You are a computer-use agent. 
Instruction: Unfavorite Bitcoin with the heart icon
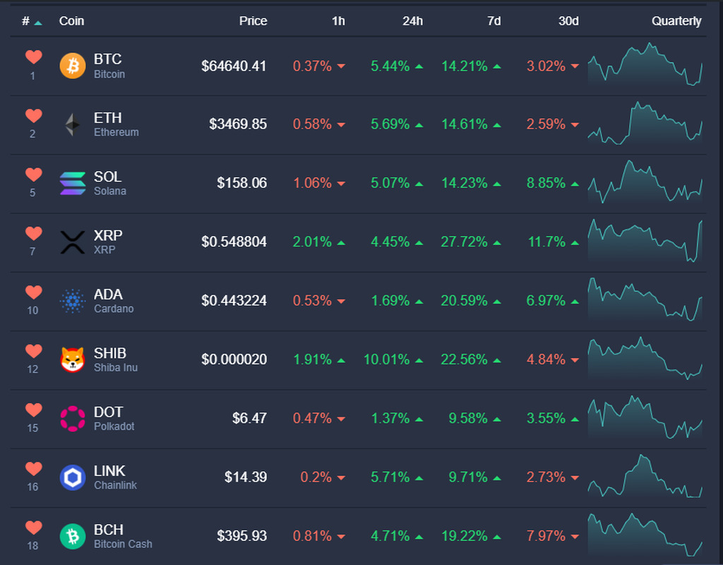pyautogui.click(x=33, y=57)
